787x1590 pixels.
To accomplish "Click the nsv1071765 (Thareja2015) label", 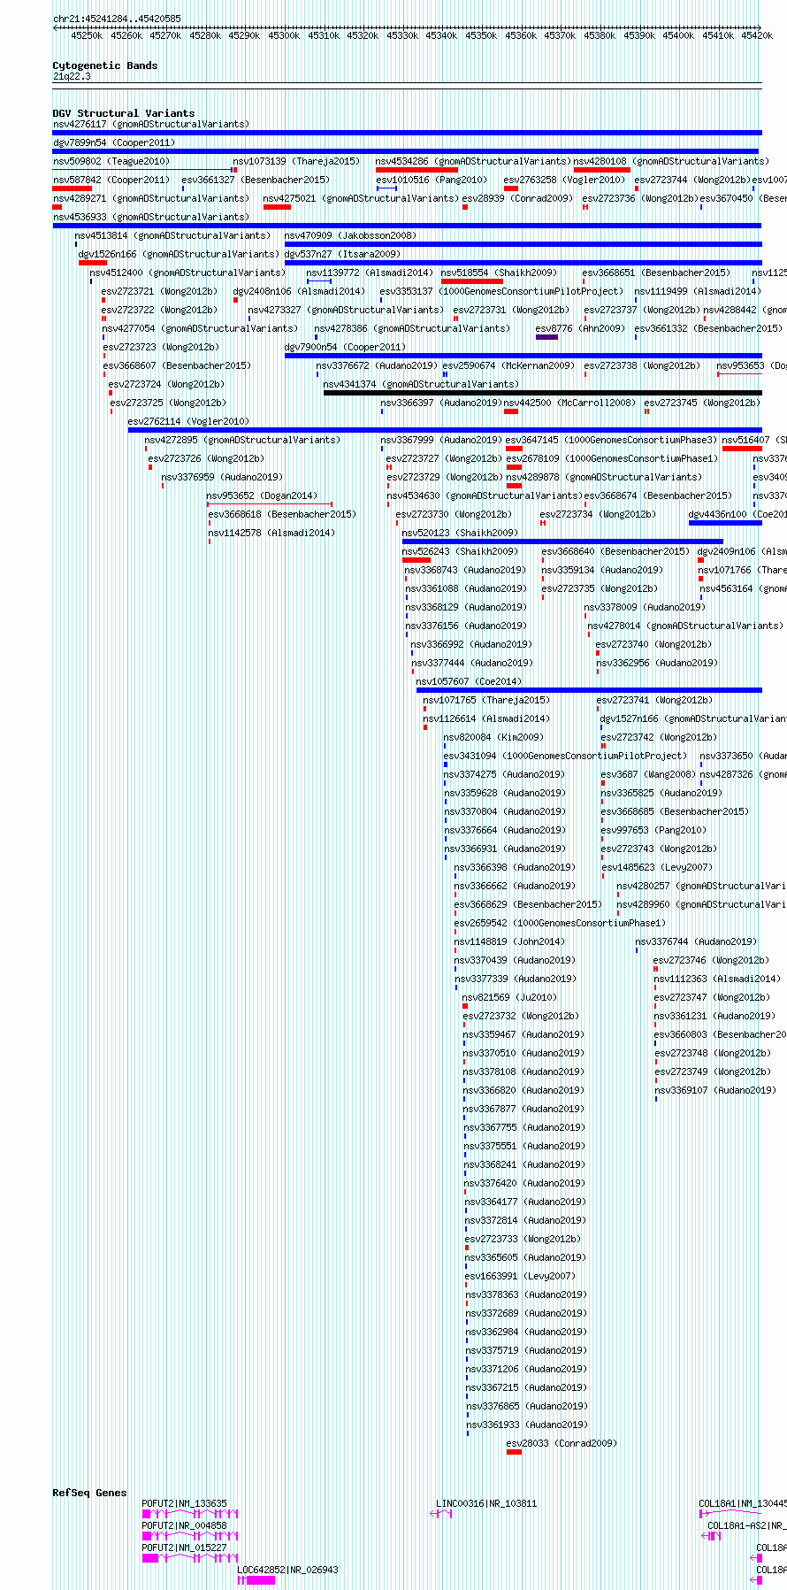I will pyautogui.click(x=486, y=700).
